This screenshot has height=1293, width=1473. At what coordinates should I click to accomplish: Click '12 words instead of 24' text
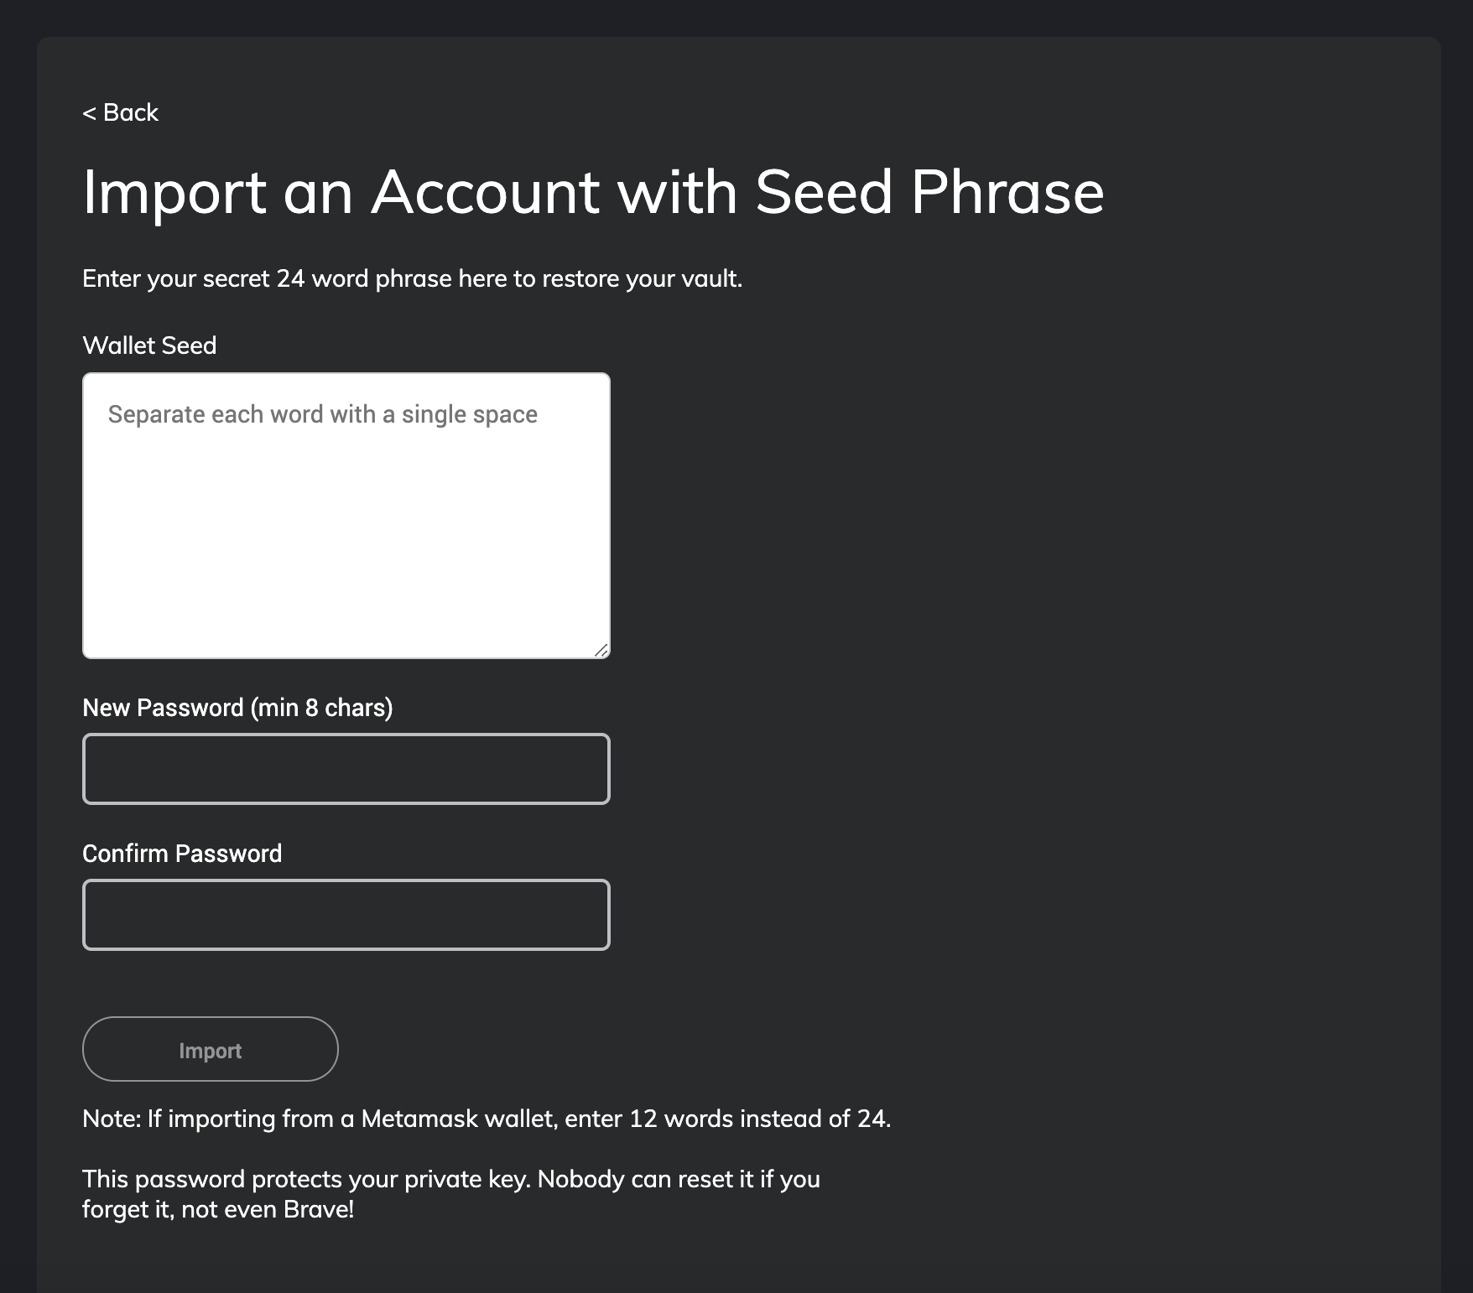758,1119
